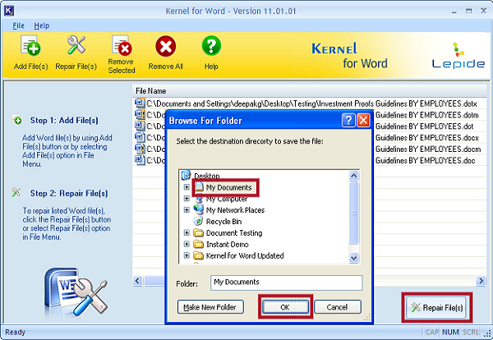Select My Network Places in folder tree

[x=235, y=210]
